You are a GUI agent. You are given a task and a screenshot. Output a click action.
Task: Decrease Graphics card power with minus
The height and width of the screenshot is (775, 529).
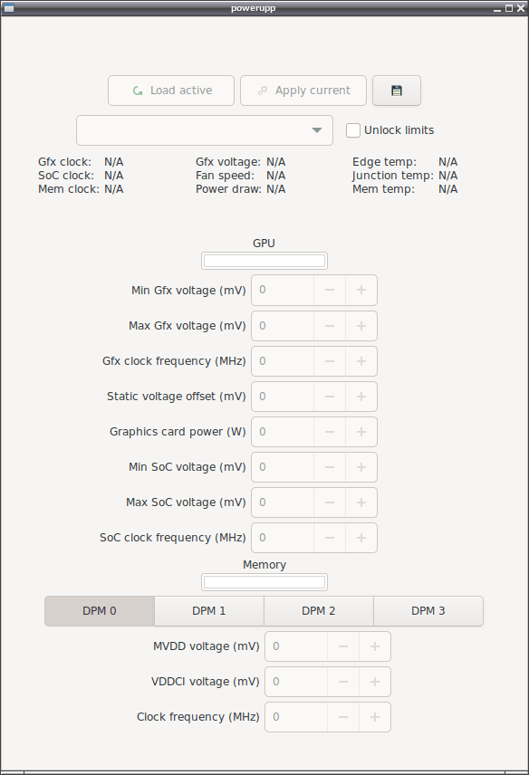[x=330, y=432]
